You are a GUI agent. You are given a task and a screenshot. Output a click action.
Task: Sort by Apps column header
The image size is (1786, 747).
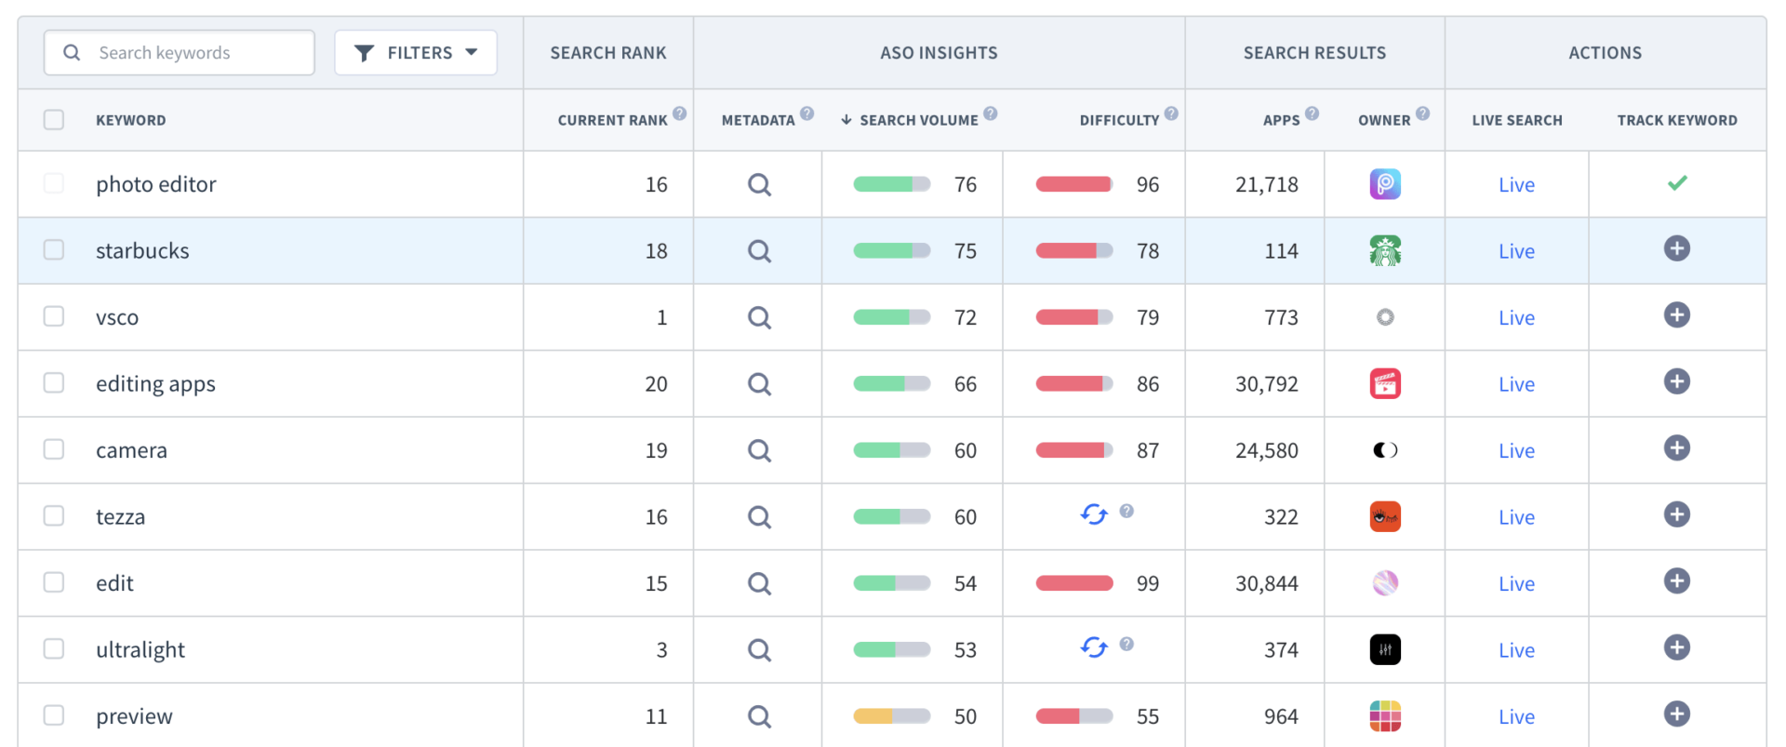pos(1281,120)
